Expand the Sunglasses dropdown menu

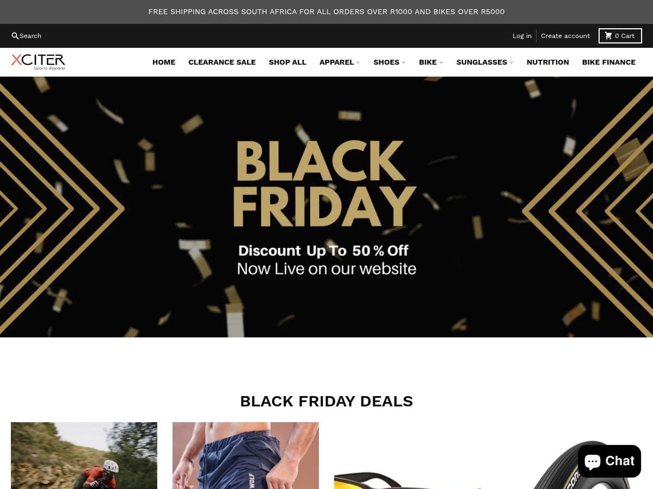pos(485,62)
